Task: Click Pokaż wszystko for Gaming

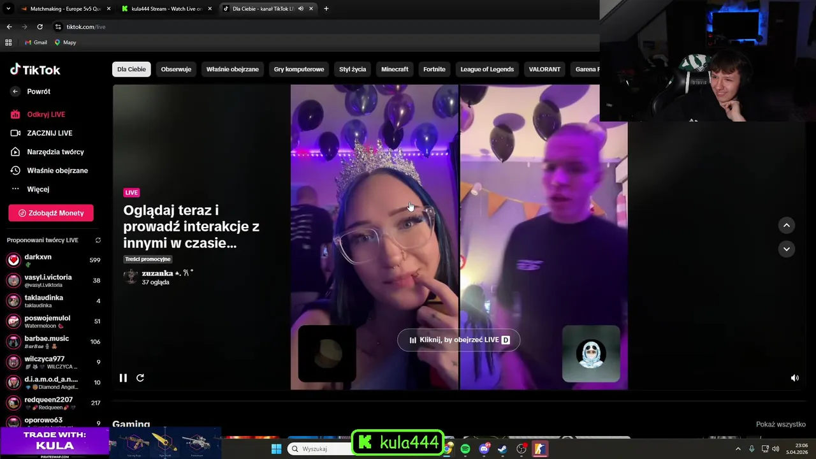Action: click(781, 425)
